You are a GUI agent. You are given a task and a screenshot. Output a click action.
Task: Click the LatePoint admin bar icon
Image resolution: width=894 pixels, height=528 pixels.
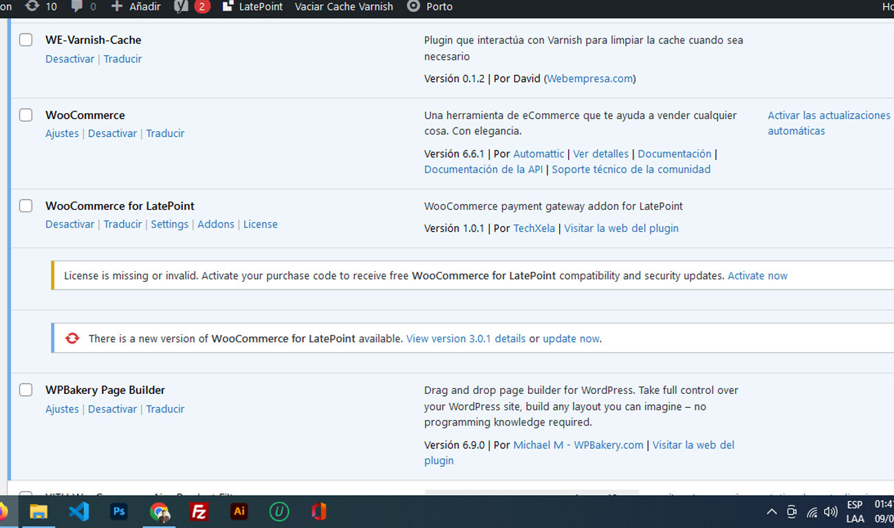click(x=228, y=6)
